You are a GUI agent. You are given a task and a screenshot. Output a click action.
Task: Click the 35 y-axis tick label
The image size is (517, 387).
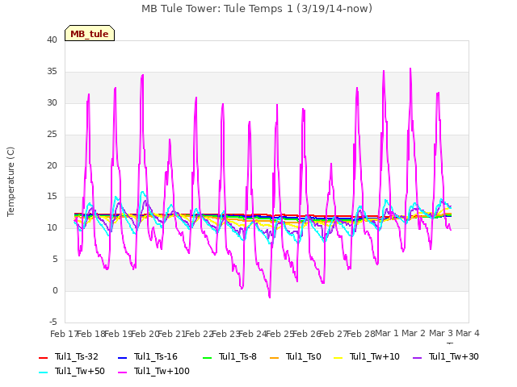52,72
